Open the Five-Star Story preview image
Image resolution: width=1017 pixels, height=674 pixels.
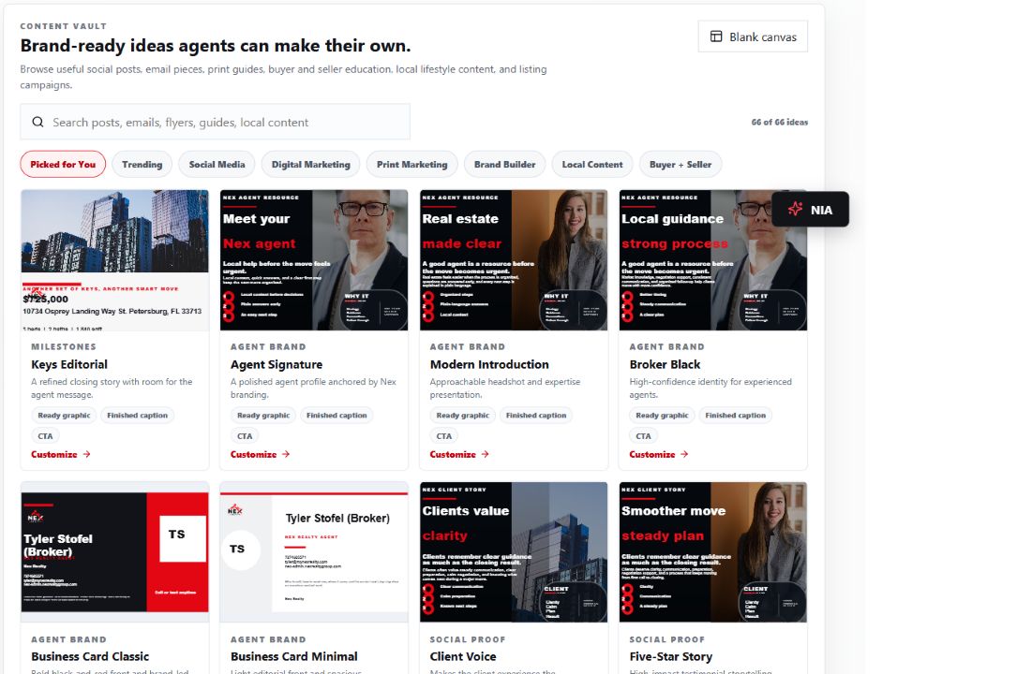[712, 552]
